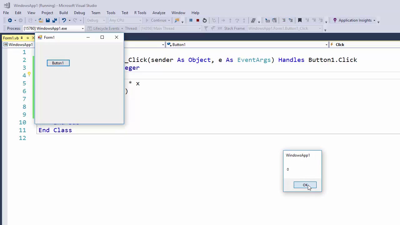
Task: Open Find in Files toolbar icon
Action: [x=177, y=20]
